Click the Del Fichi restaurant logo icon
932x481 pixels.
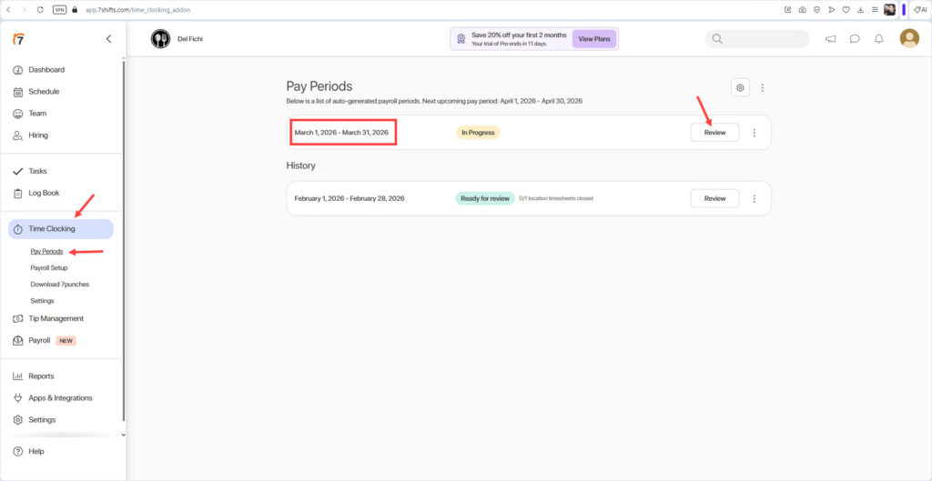click(160, 39)
